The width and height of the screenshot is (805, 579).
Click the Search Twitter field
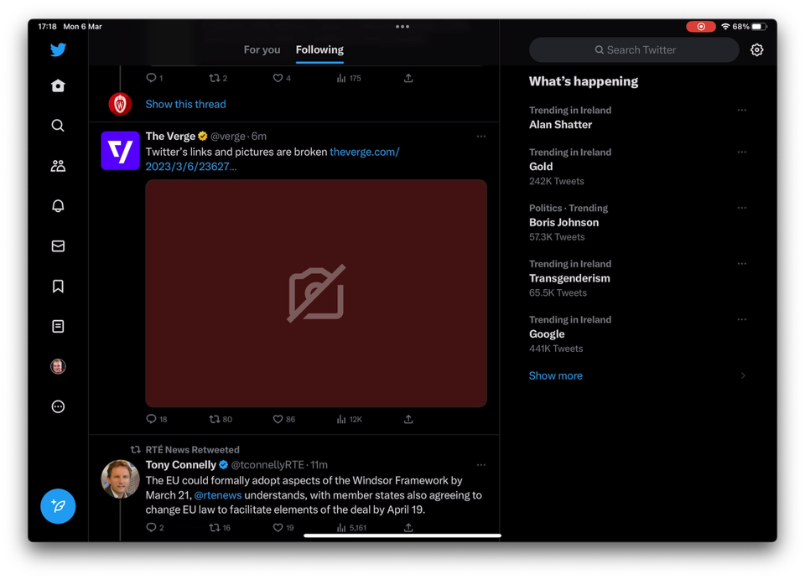point(633,49)
